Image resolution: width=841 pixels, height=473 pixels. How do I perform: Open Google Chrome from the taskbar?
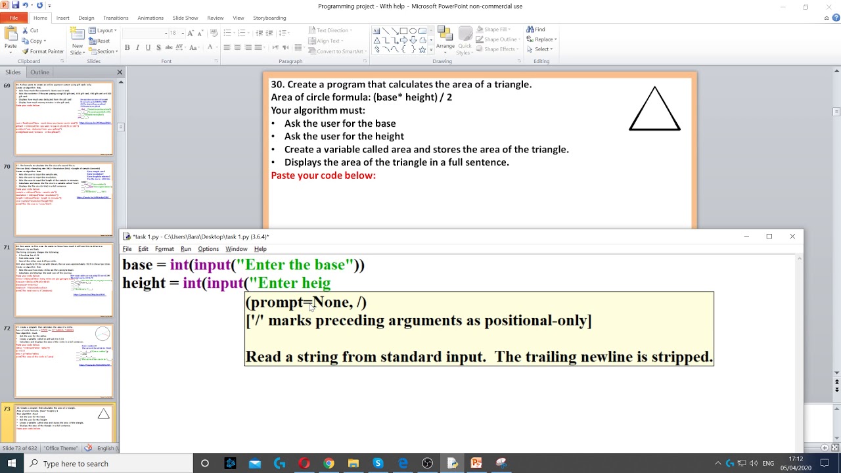click(x=329, y=463)
